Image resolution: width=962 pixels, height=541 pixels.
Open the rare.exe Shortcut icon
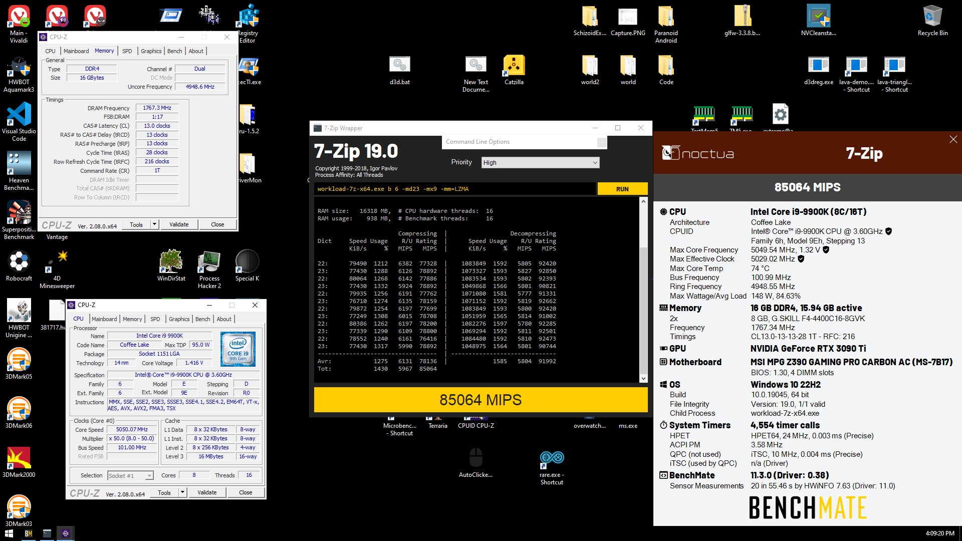point(552,467)
